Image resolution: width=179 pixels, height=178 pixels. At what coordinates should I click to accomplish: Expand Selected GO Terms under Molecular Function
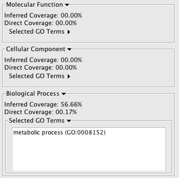[x=69, y=32]
